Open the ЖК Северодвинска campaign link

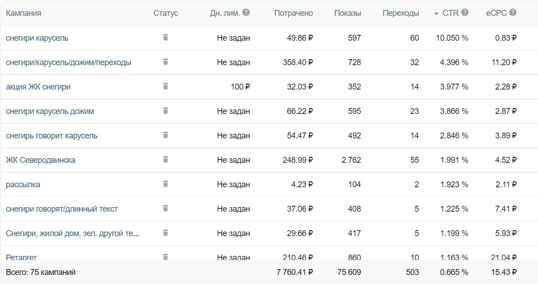tap(40, 160)
